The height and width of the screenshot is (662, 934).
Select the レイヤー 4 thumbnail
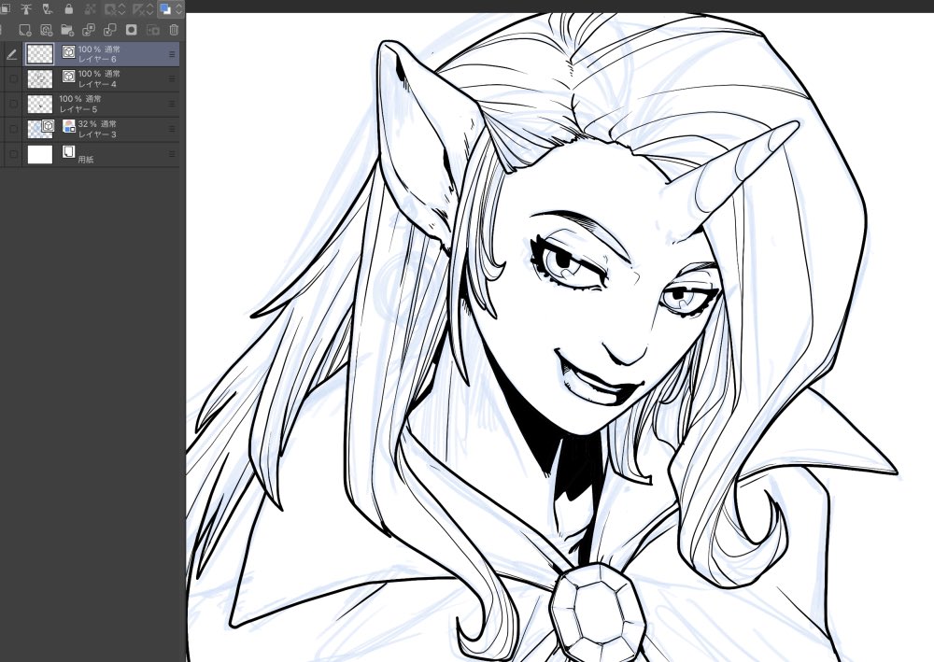click(40, 79)
